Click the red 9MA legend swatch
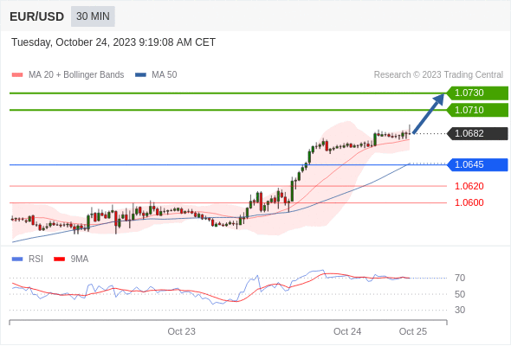This screenshot has height=346, width=511. point(59,259)
